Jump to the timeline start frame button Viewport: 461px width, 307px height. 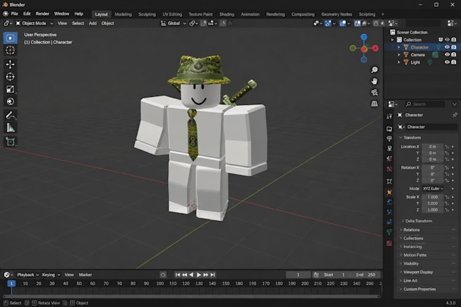coord(178,274)
